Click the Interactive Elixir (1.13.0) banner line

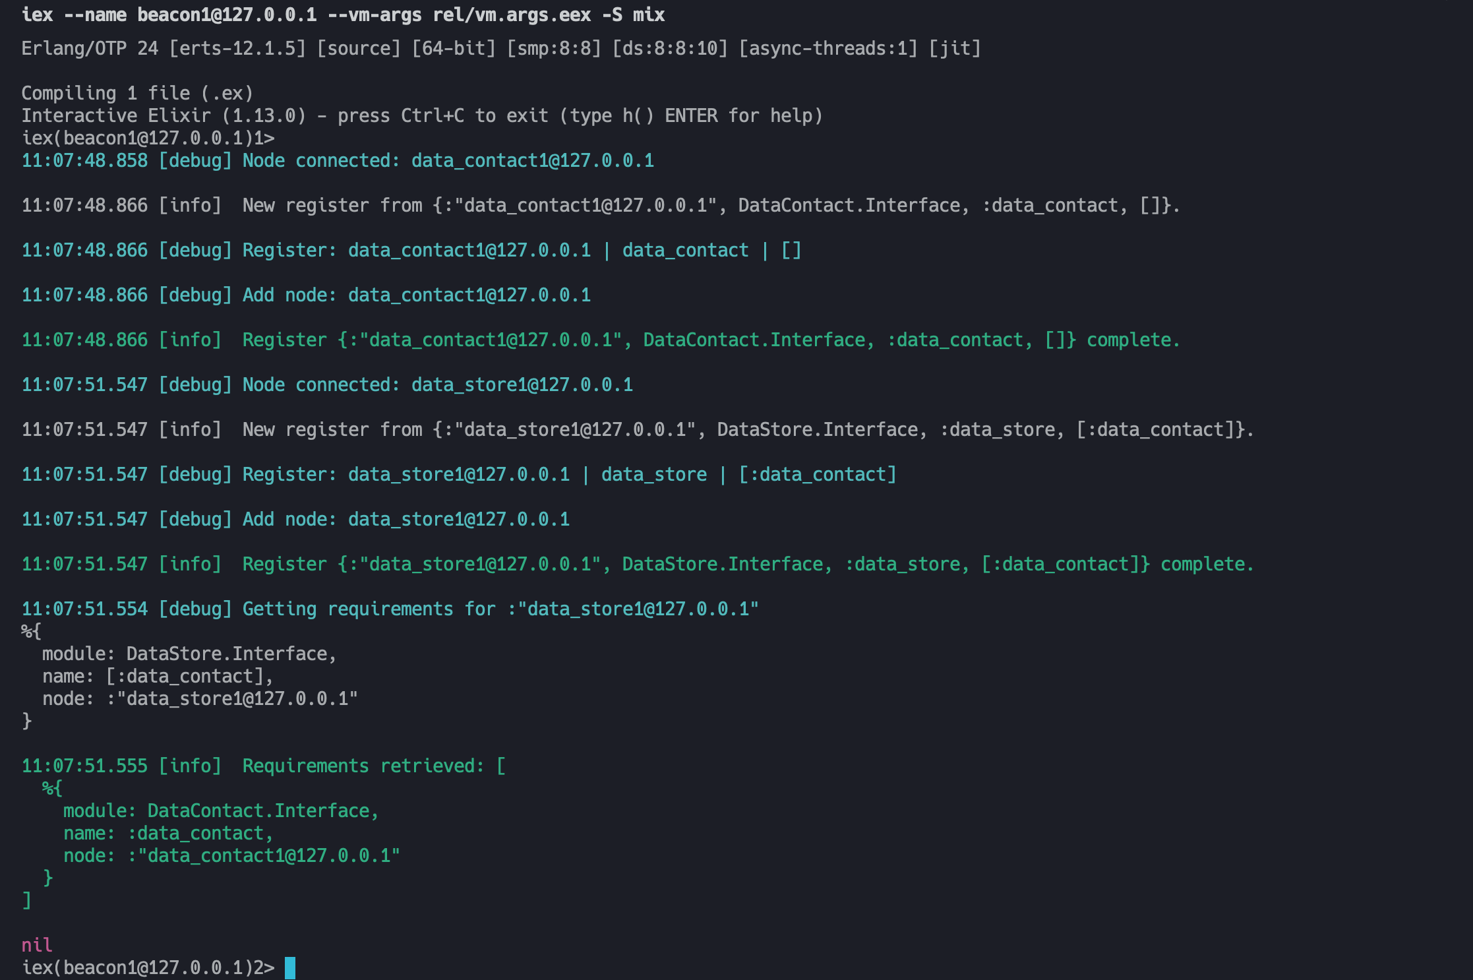(x=422, y=115)
